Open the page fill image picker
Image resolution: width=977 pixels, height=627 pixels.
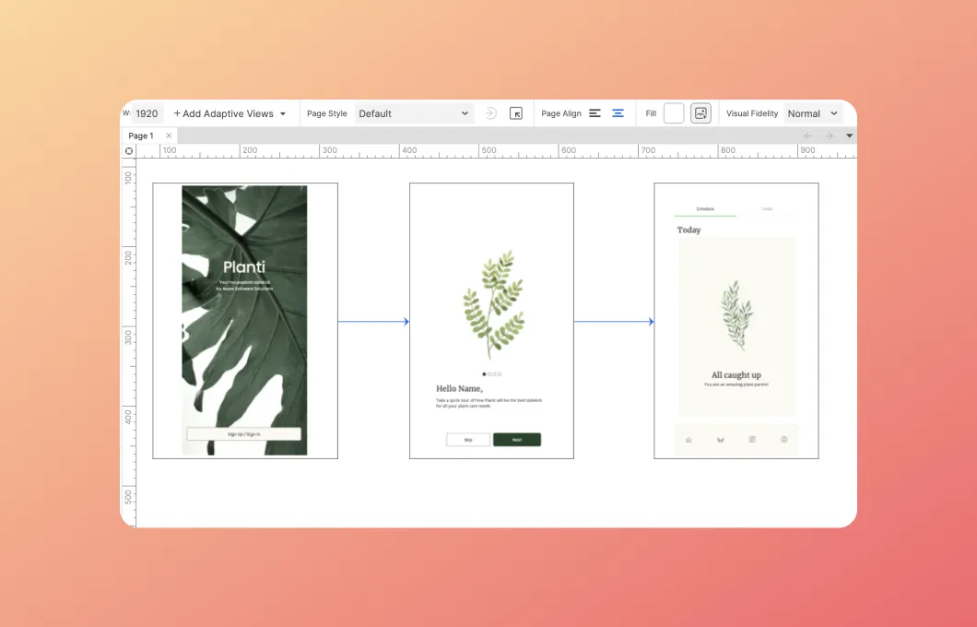[700, 113]
